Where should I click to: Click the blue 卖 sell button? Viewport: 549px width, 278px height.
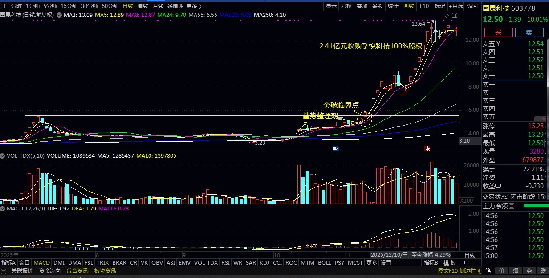point(529,32)
